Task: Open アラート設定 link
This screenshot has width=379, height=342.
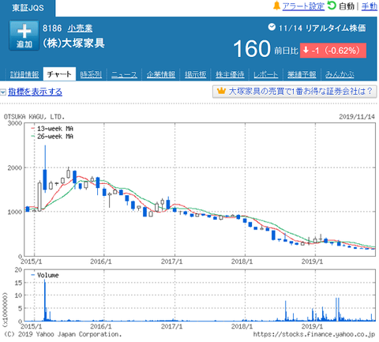Action: pyautogui.click(x=303, y=6)
